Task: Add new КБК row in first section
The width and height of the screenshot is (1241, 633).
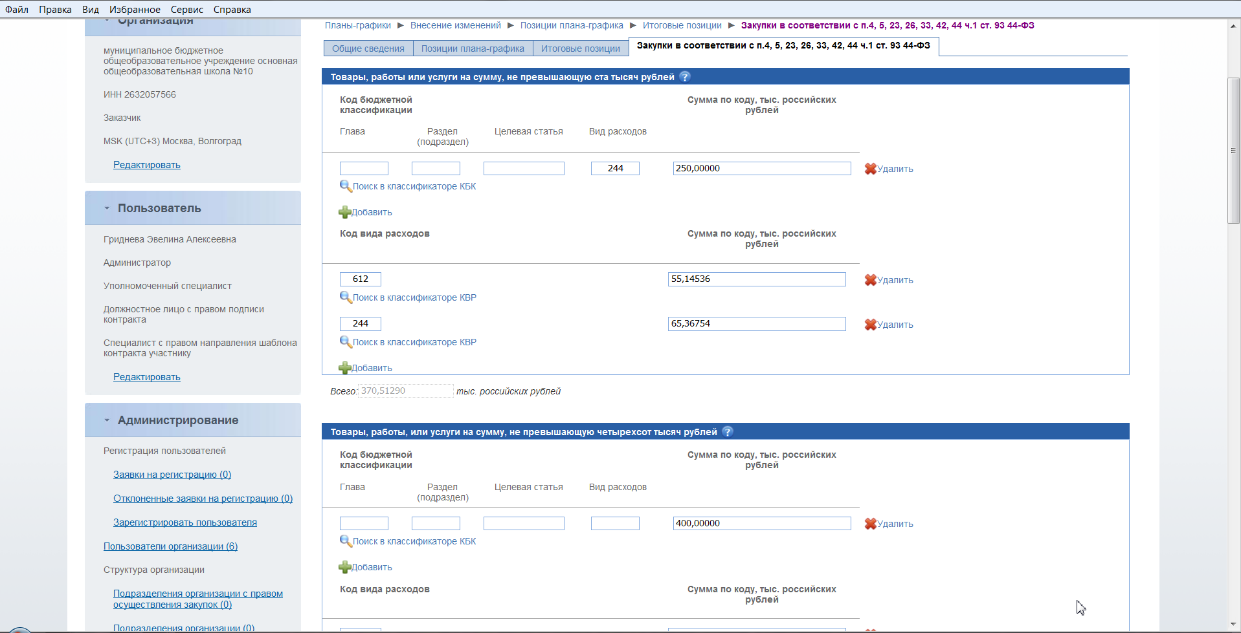Action: pyautogui.click(x=366, y=212)
